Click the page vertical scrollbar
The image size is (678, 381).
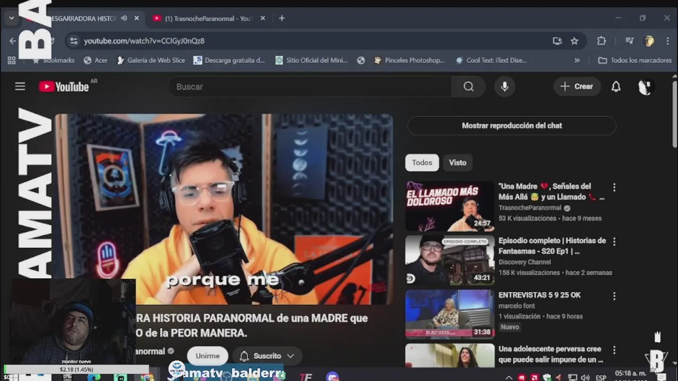(x=674, y=114)
